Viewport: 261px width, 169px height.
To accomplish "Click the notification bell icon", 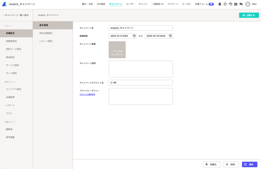I will click(220, 4).
